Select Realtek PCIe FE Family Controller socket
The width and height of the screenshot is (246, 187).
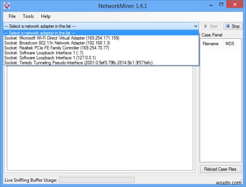tap(101, 48)
